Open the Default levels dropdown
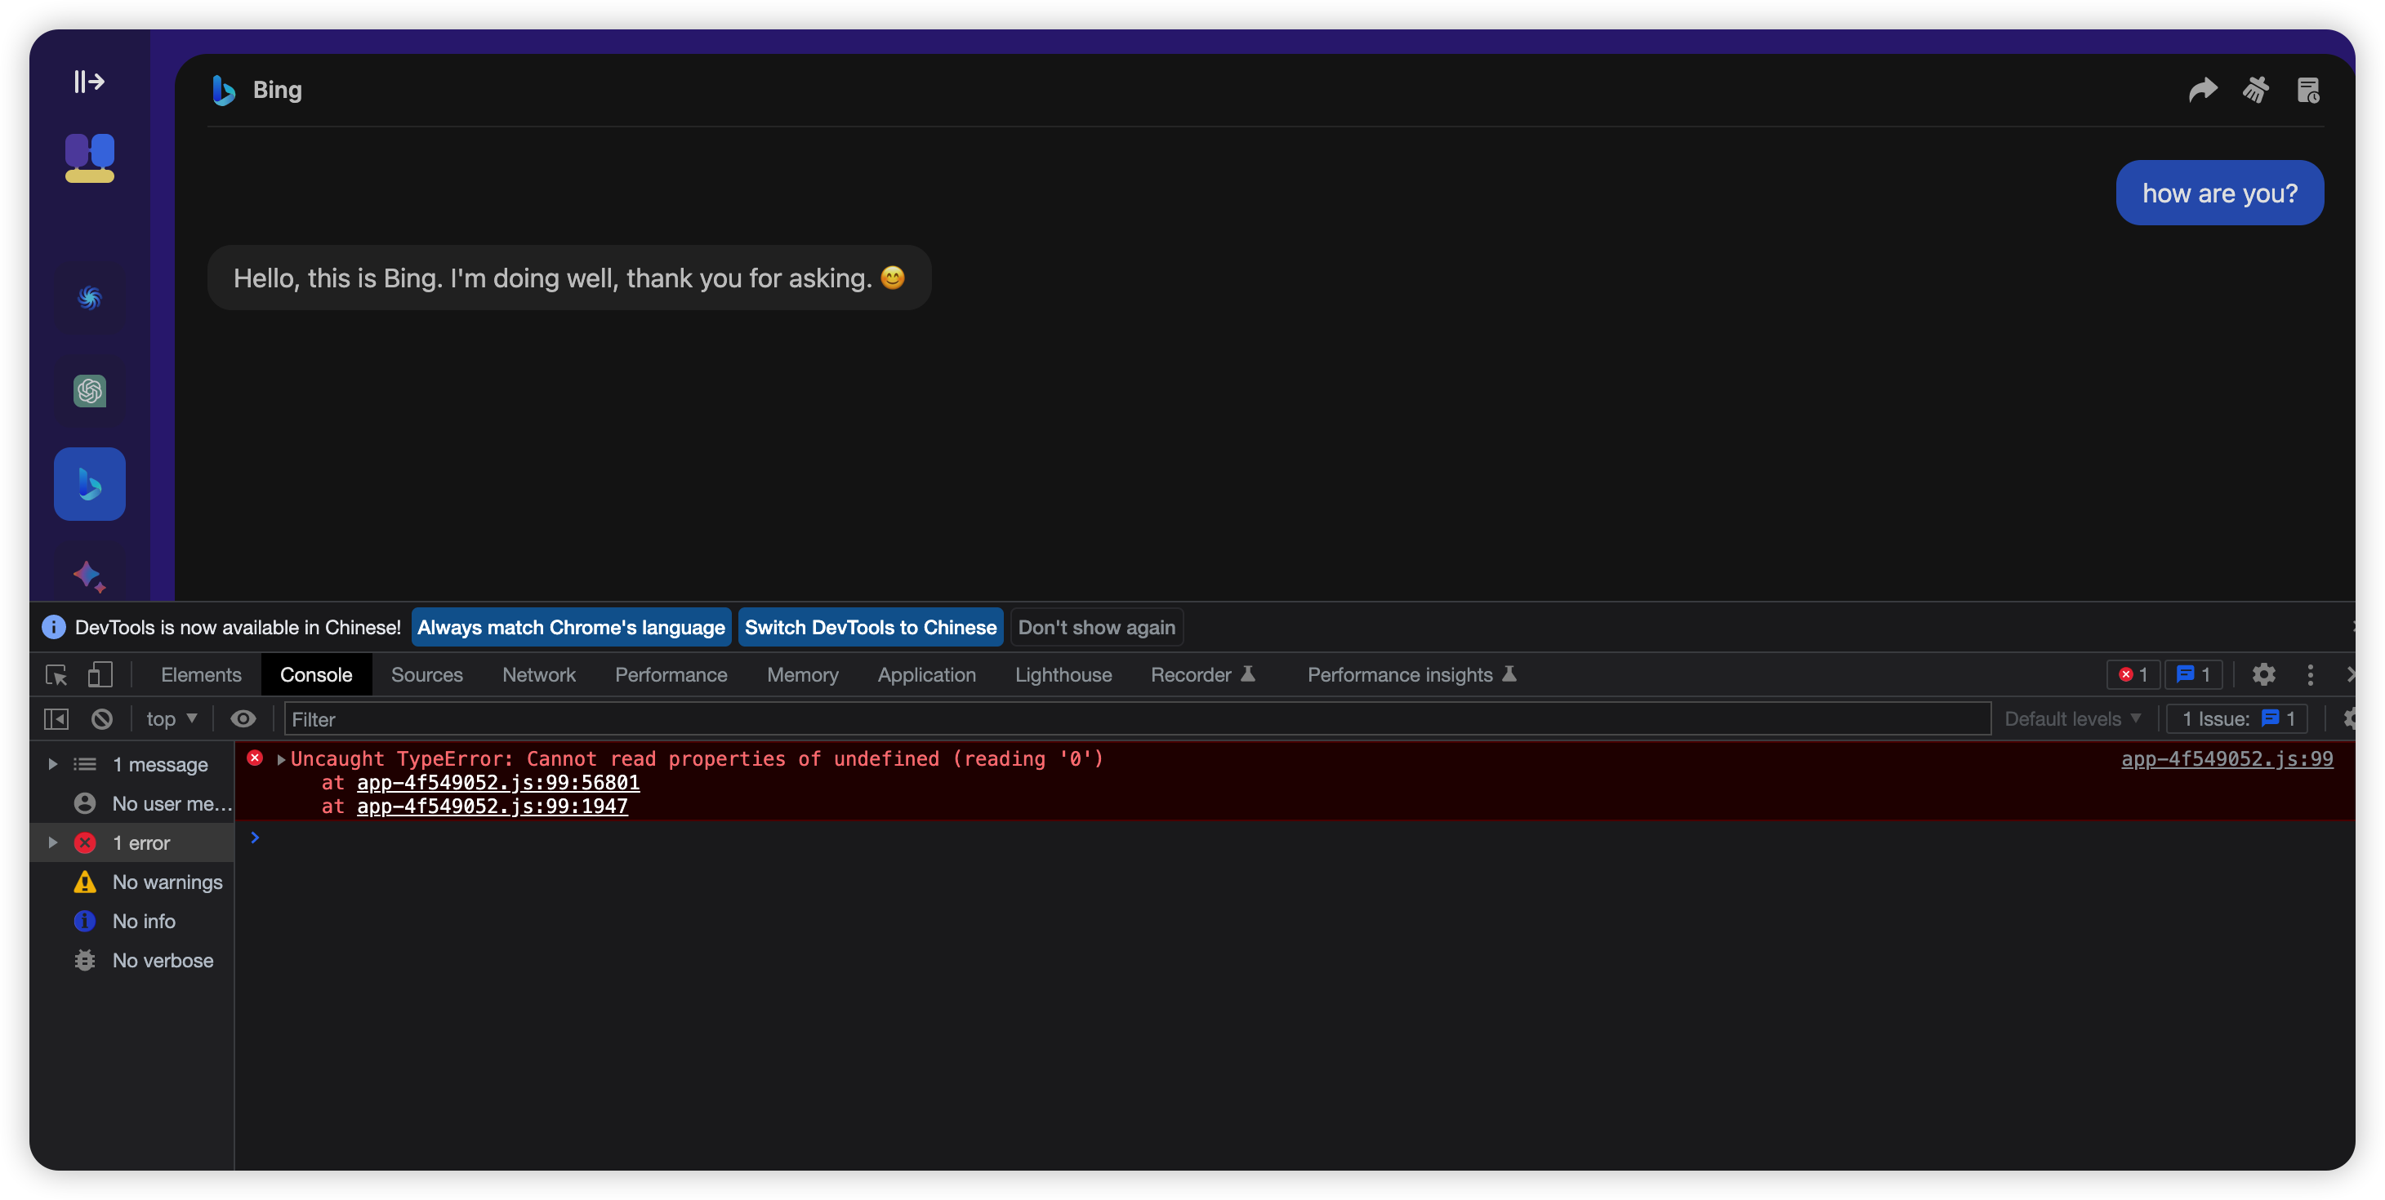This screenshot has width=2385, height=1200. pyautogui.click(x=2071, y=718)
